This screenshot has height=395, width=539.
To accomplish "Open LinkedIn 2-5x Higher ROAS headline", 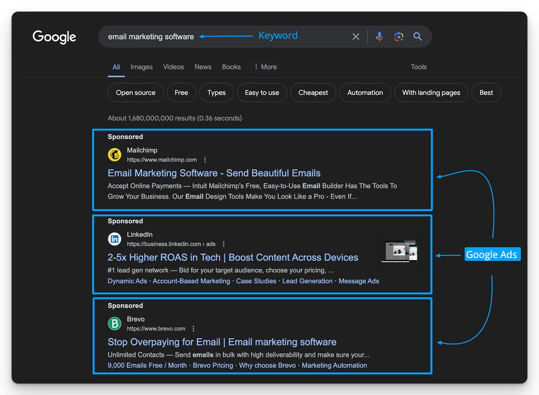I will coord(233,257).
